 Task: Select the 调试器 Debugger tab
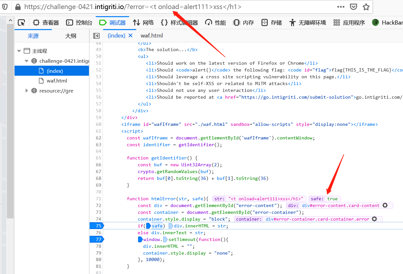[112, 23]
